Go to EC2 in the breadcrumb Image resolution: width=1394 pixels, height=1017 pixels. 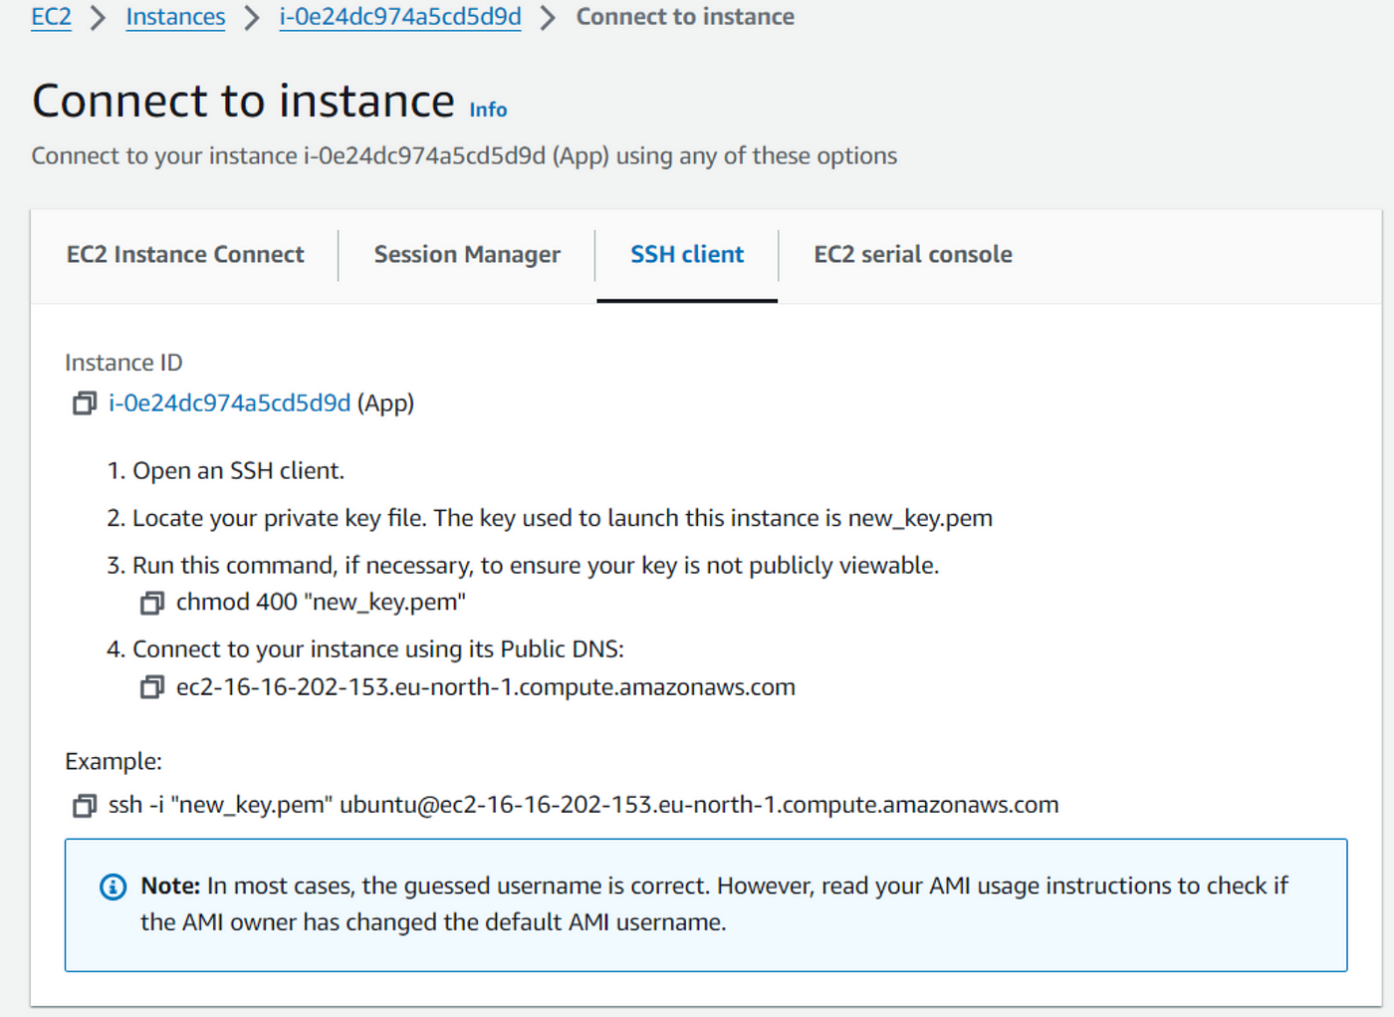(x=51, y=17)
